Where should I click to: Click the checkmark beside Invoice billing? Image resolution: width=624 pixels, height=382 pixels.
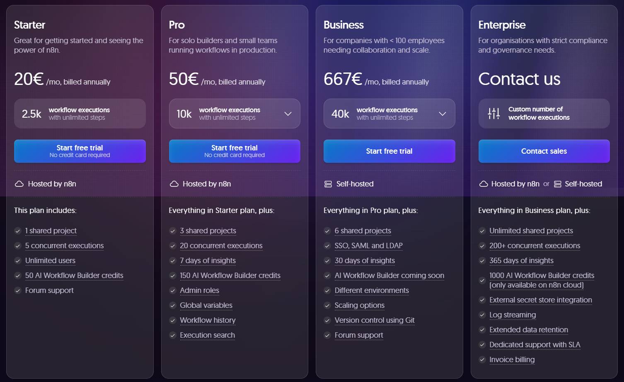coord(482,360)
